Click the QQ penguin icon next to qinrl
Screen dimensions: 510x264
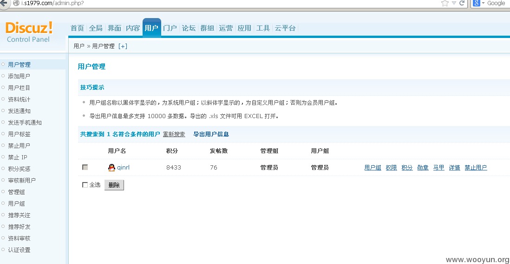111,167
